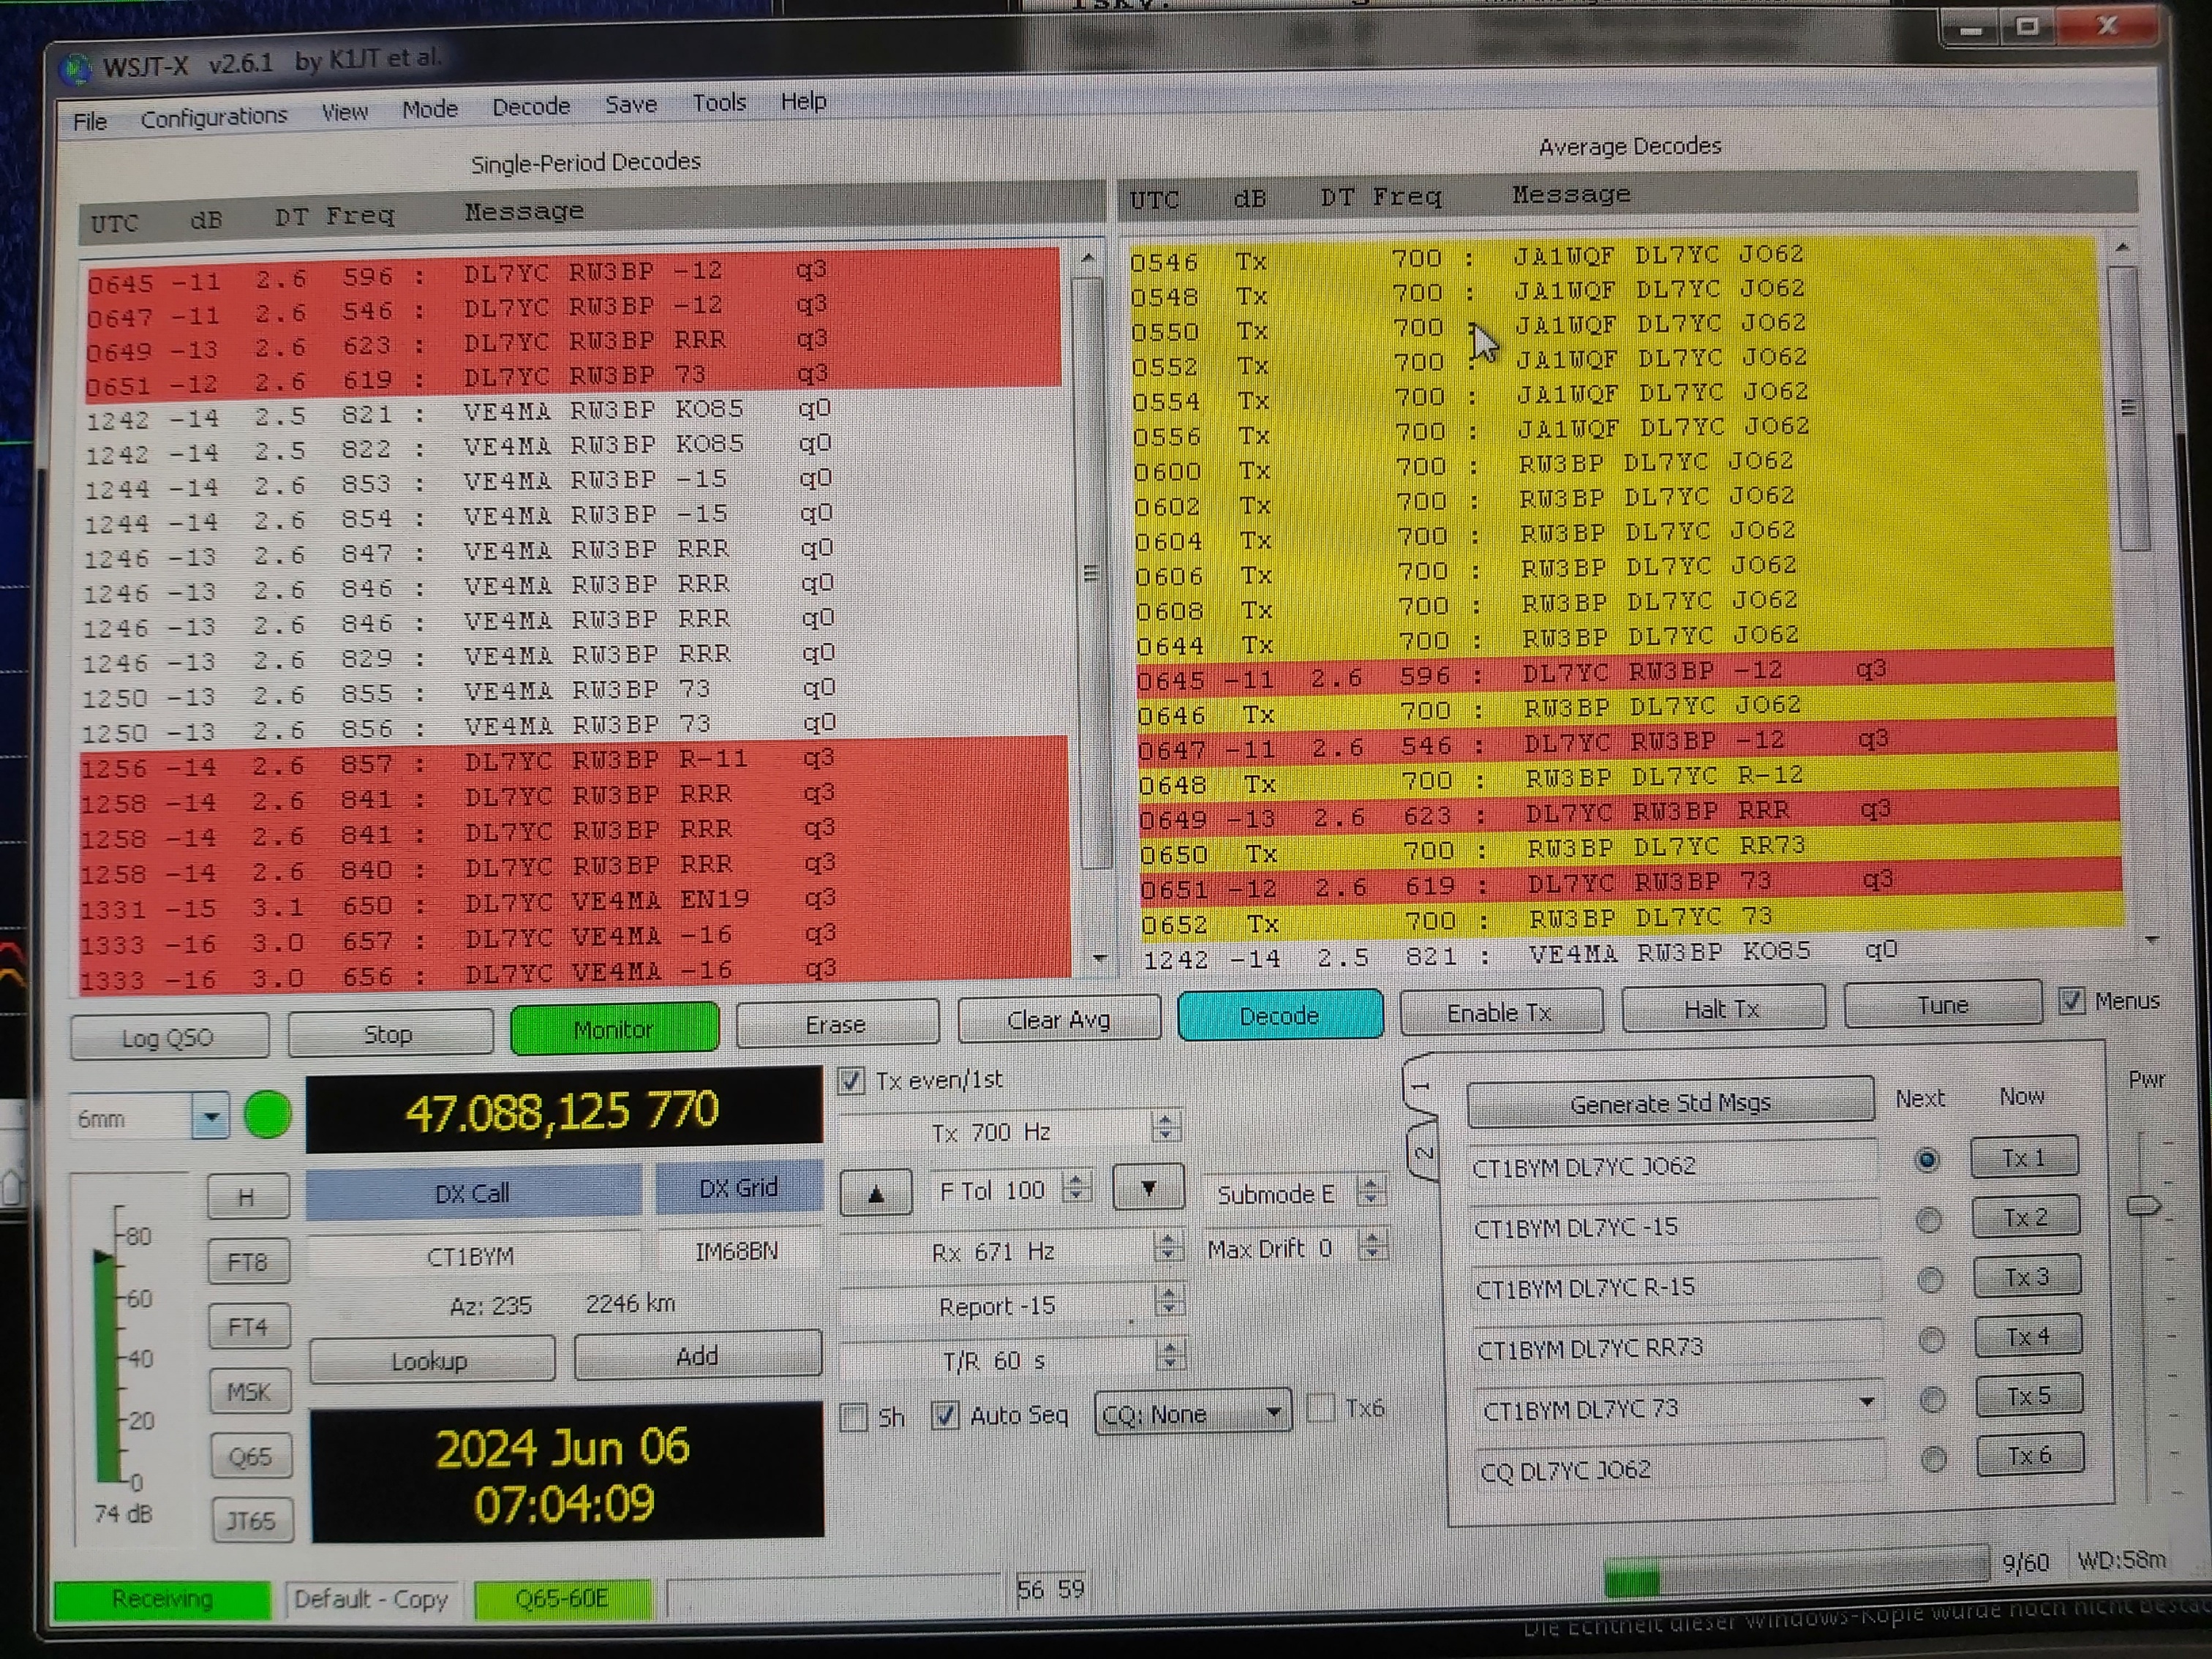Viewport: 2212px width, 1659px height.
Task: Open the Tools menu
Action: pos(719,102)
